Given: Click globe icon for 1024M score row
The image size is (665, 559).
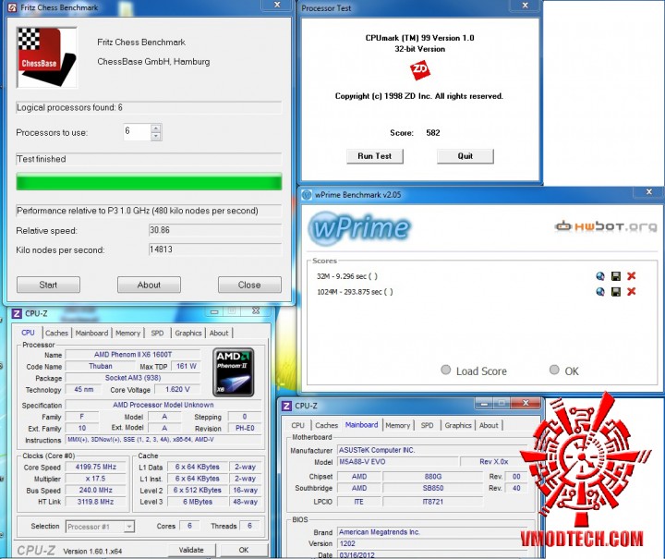Looking at the screenshot, I should tap(600, 291).
